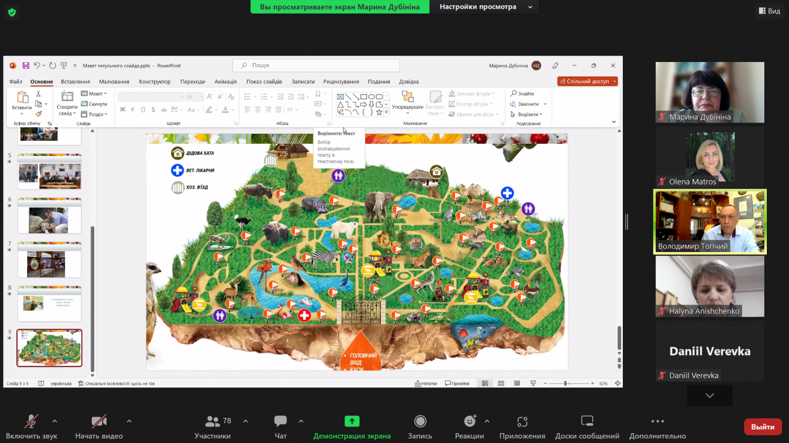
Task: Switch to Slide Sorter view in status bar
Action: click(501, 383)
